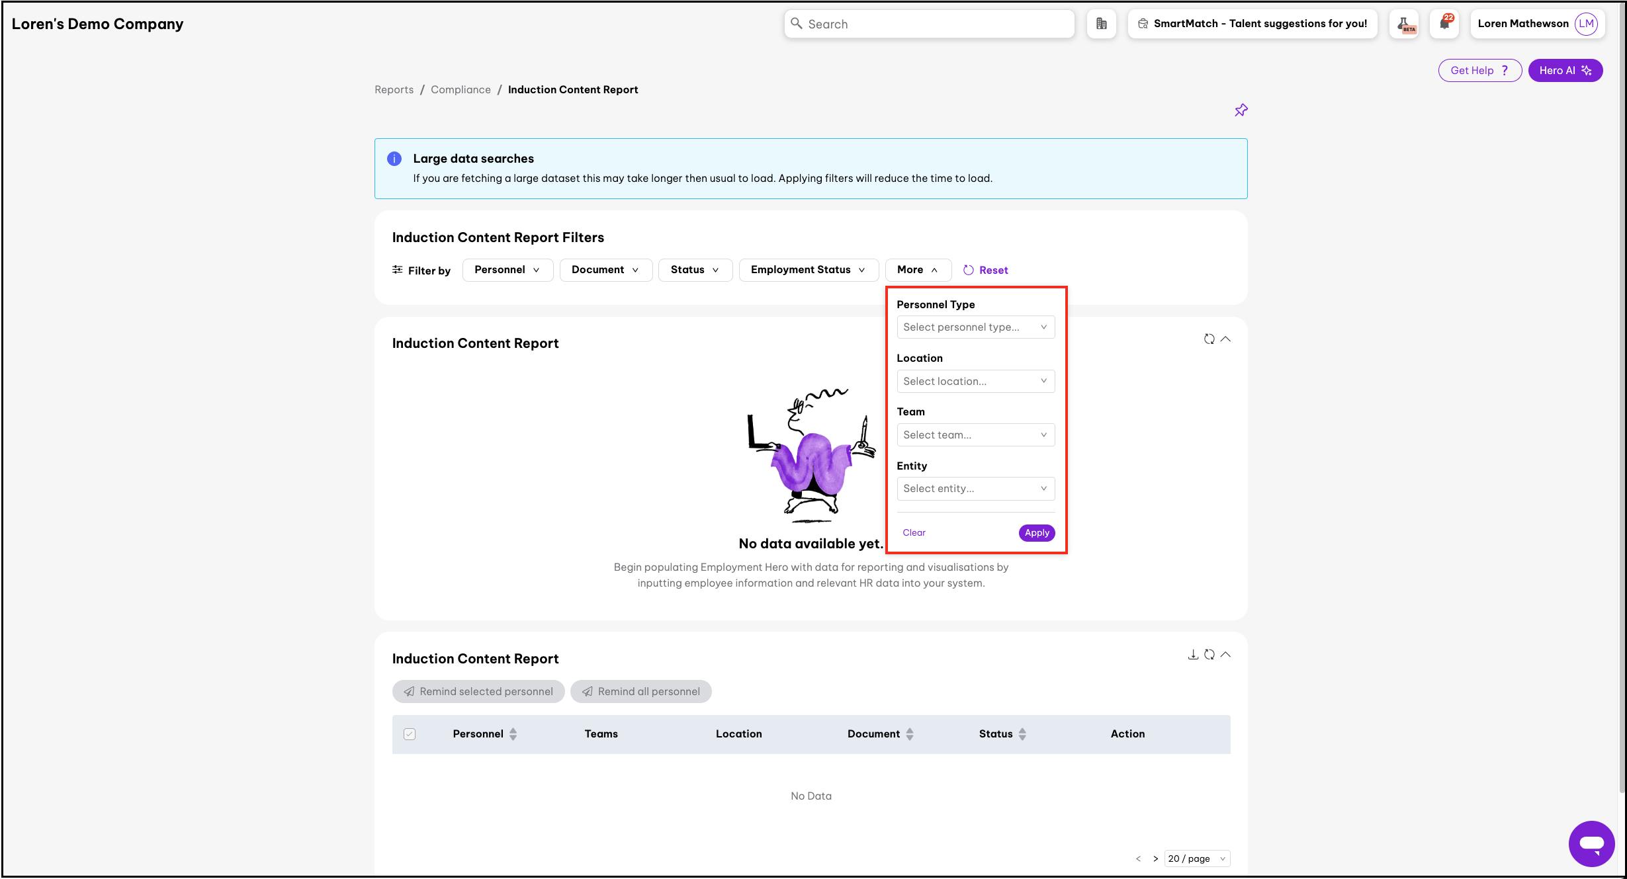Apply the More filters

pyautogui.click(x=1036, y=532)
